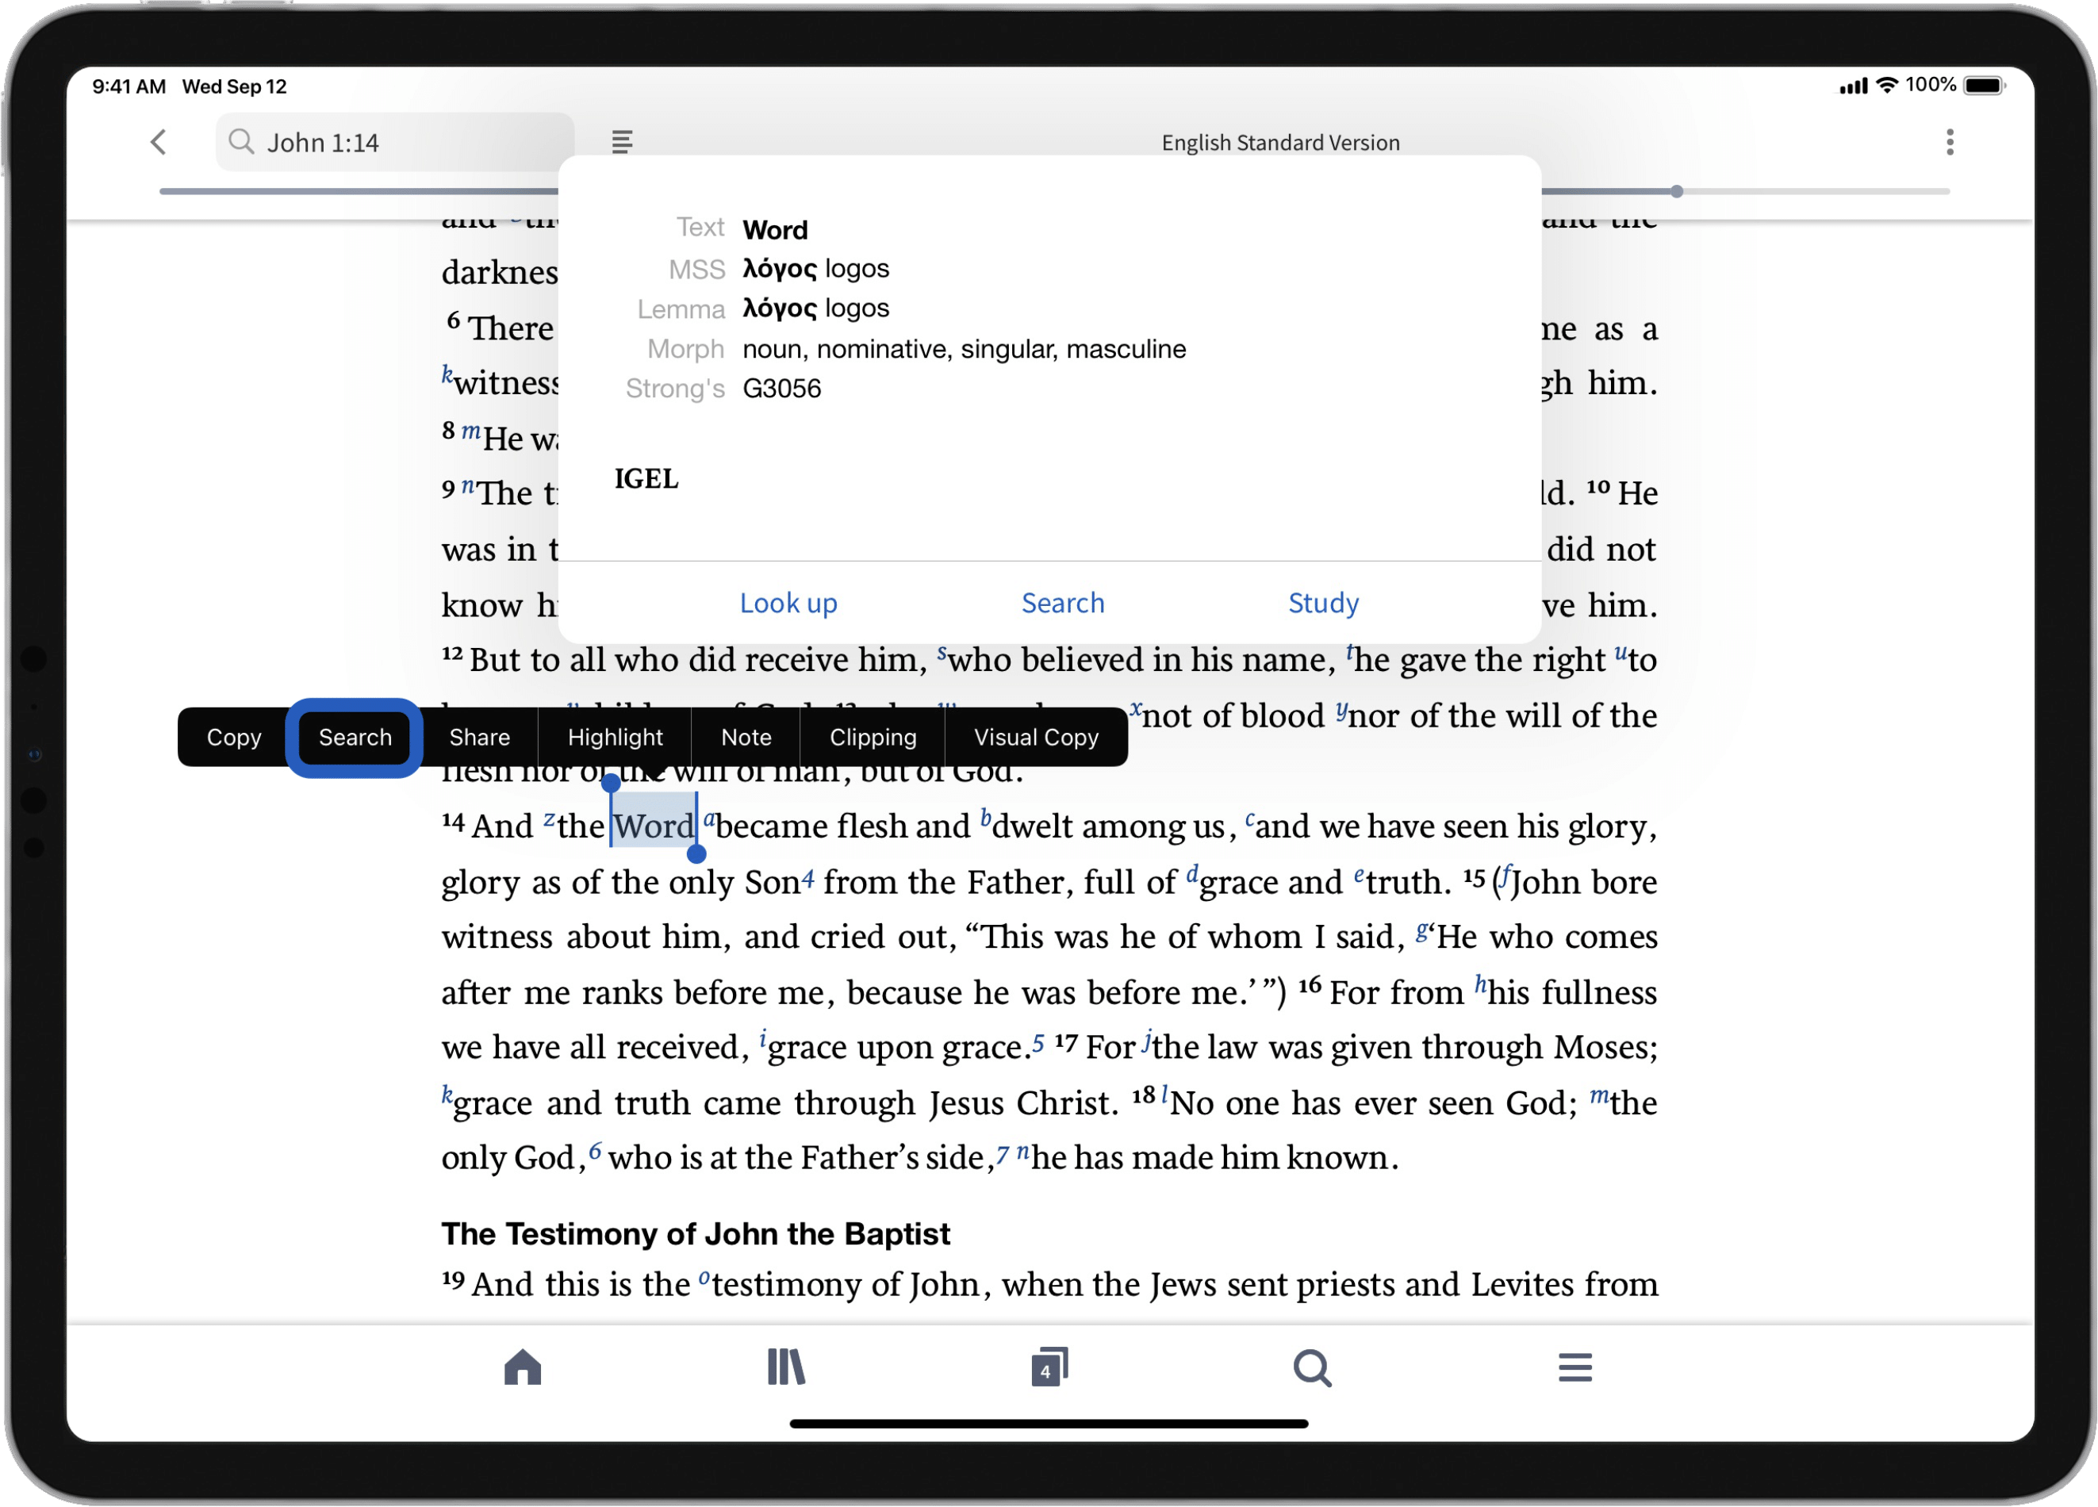
Task: Choose Visual Copy in the selection menu
Action: [1036, 738]
